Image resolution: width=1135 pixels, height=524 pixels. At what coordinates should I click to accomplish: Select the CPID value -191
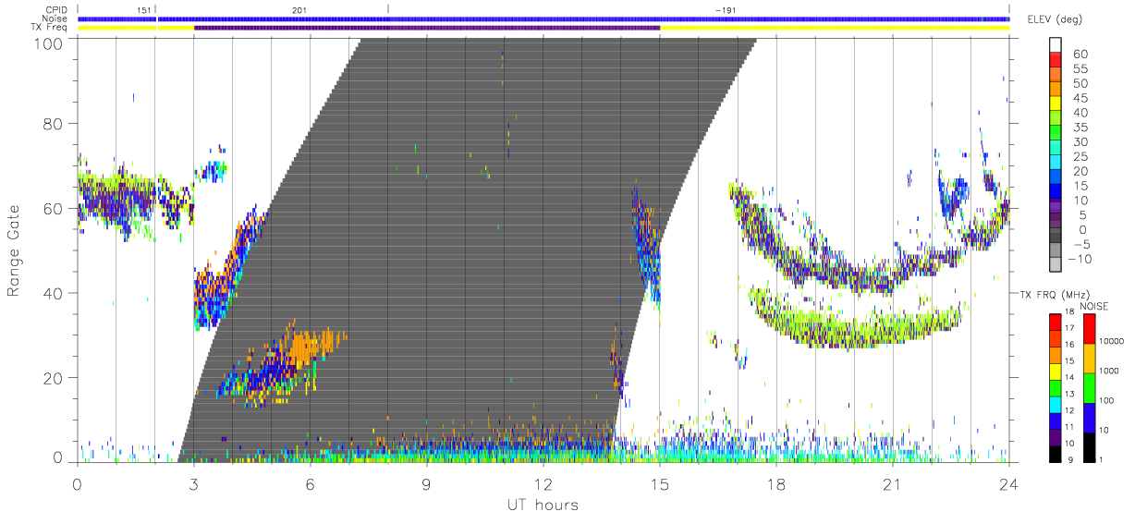click(x=725, y=9)
